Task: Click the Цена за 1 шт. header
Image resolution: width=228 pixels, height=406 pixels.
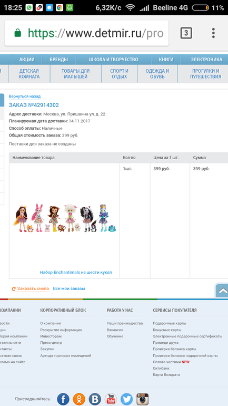Action: coord(166,158)
